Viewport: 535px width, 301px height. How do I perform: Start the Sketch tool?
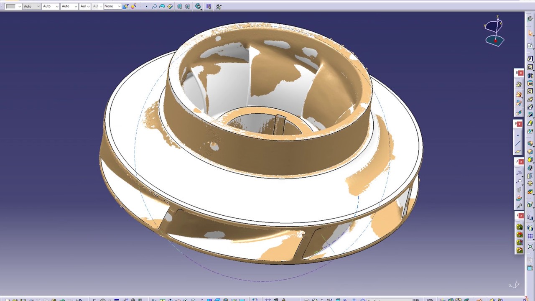tap(530, 45)
